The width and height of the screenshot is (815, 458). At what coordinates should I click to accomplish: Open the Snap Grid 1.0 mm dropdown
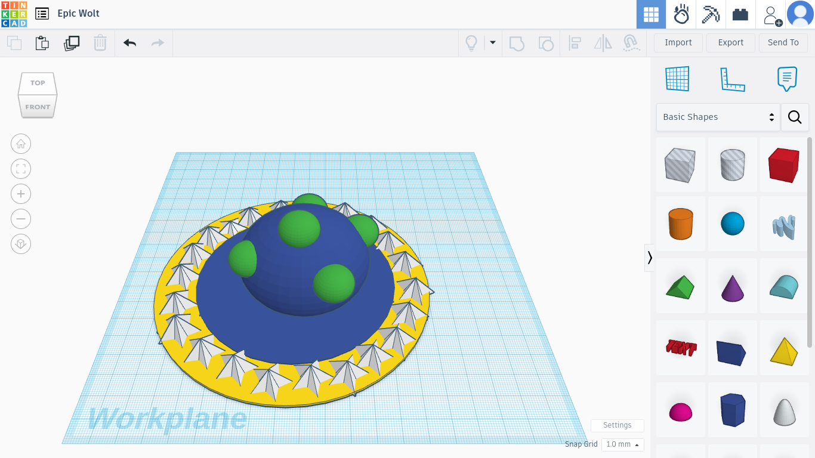click(x=622, y=444)
